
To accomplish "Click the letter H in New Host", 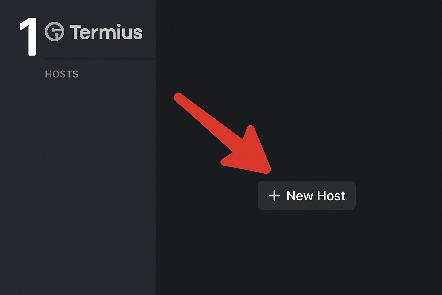I will (x=322, y=196).
